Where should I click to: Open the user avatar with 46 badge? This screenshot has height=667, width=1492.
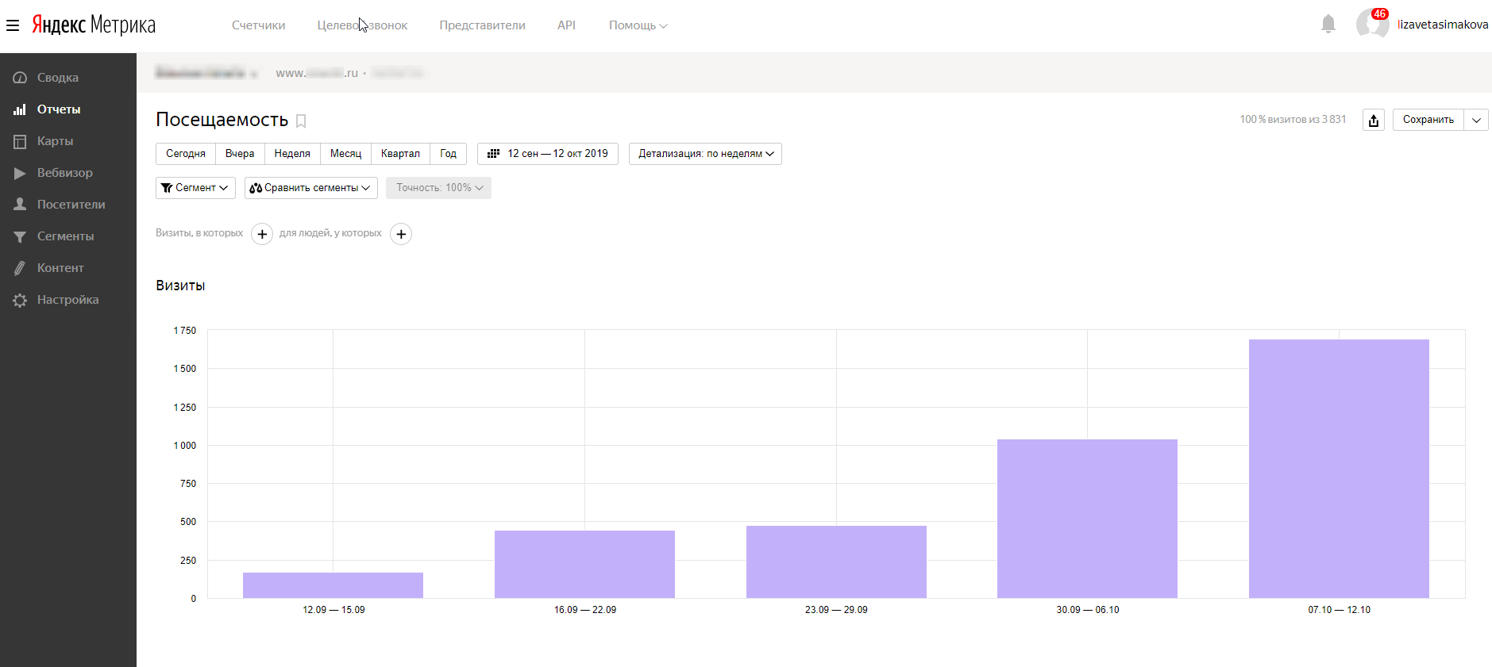[x=1372, y=24]
